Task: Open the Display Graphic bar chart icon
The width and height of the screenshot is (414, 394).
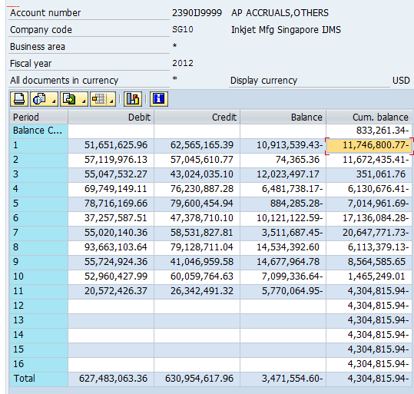Action: pyautogui.click(x=133, y=99)
